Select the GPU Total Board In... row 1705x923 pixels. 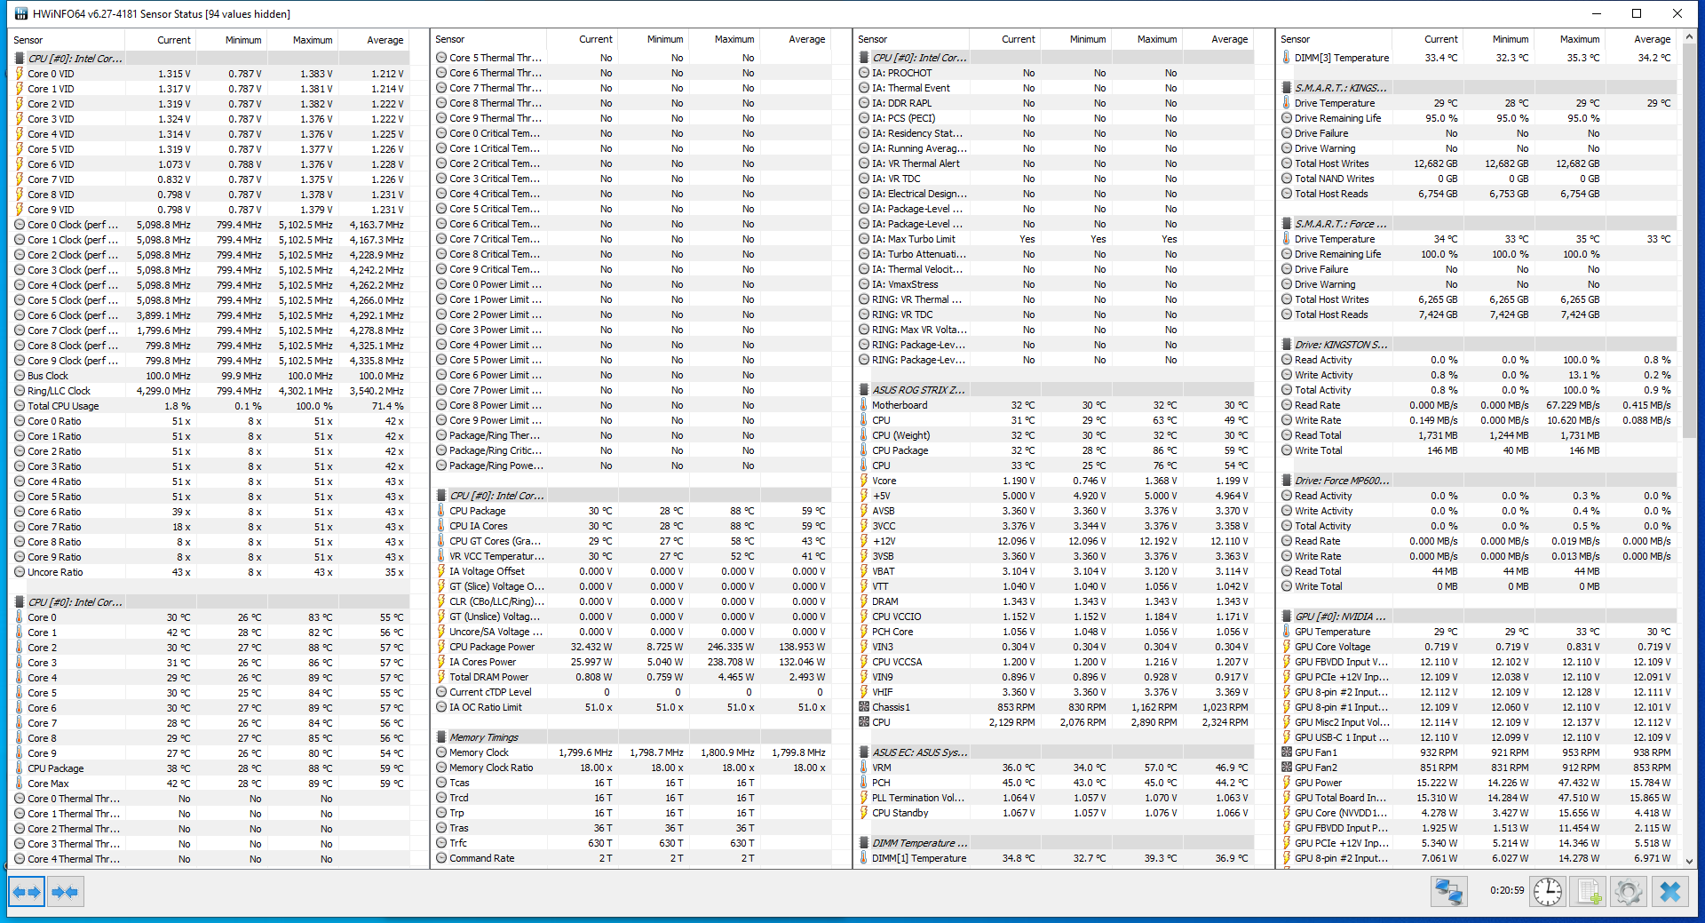point(1478,798)
